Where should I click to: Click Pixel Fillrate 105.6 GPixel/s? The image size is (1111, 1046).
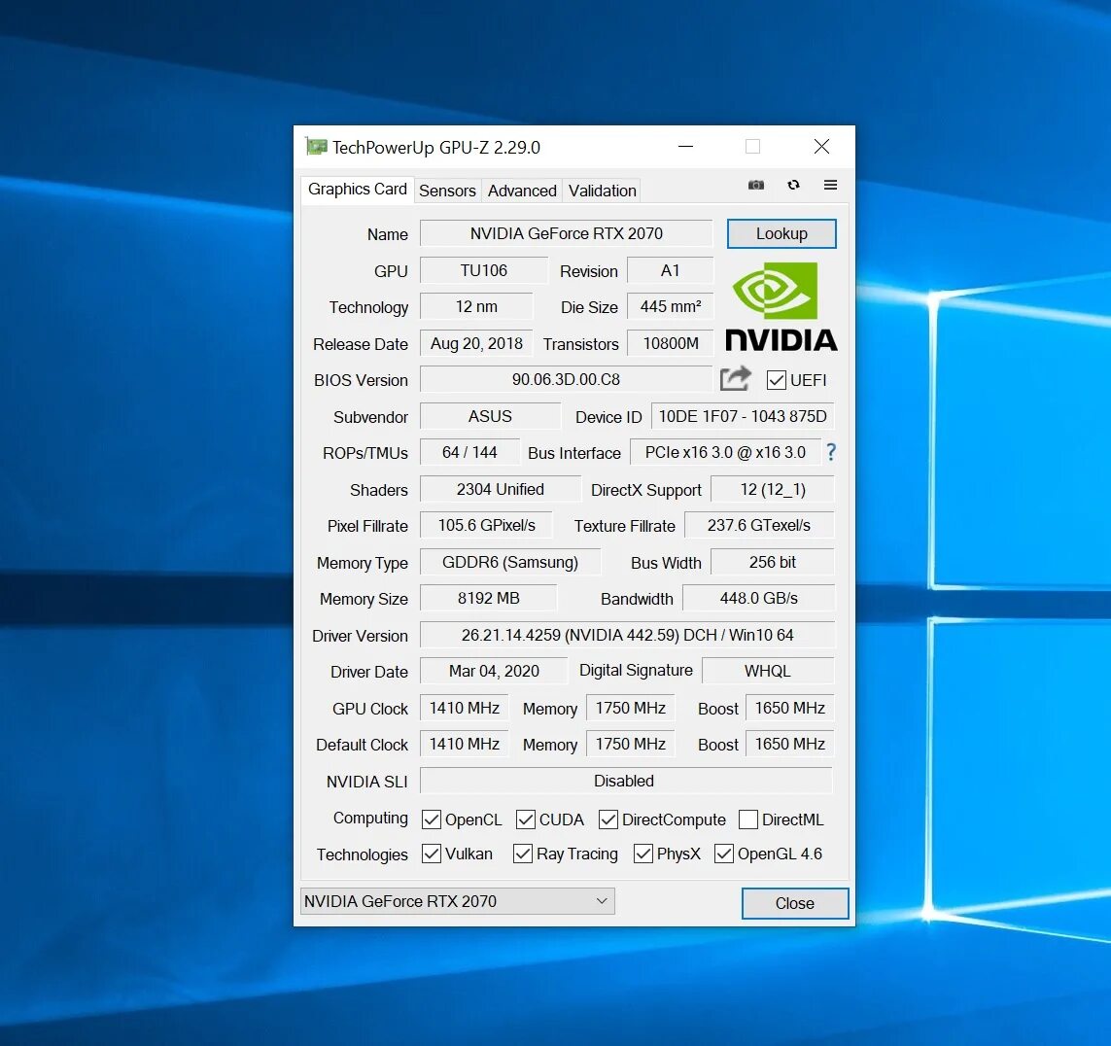click(486, 525)
